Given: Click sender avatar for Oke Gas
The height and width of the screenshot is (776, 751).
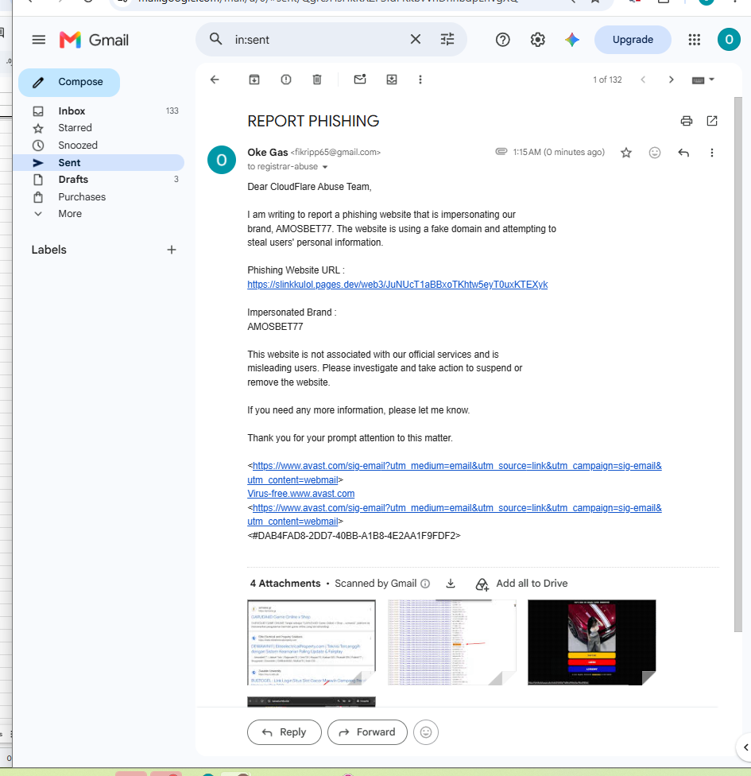Looking at the screenshot, I should tap(222, 160).
